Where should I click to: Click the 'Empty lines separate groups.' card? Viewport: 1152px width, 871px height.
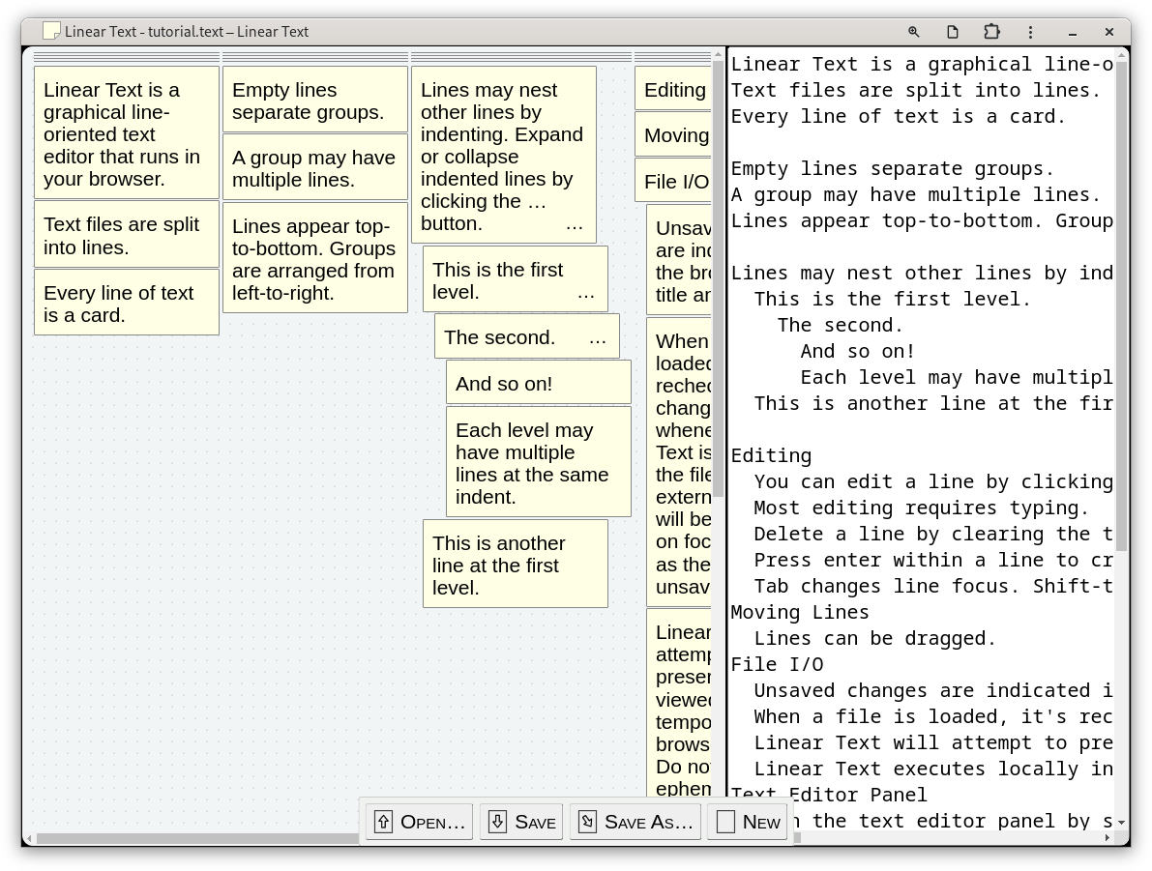[315, 101]
